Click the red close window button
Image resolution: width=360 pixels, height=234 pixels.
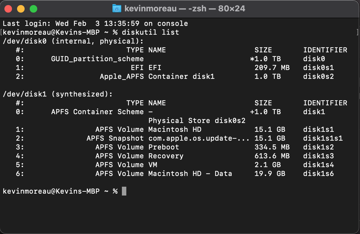pyautogui.click(x=8, y=9)
